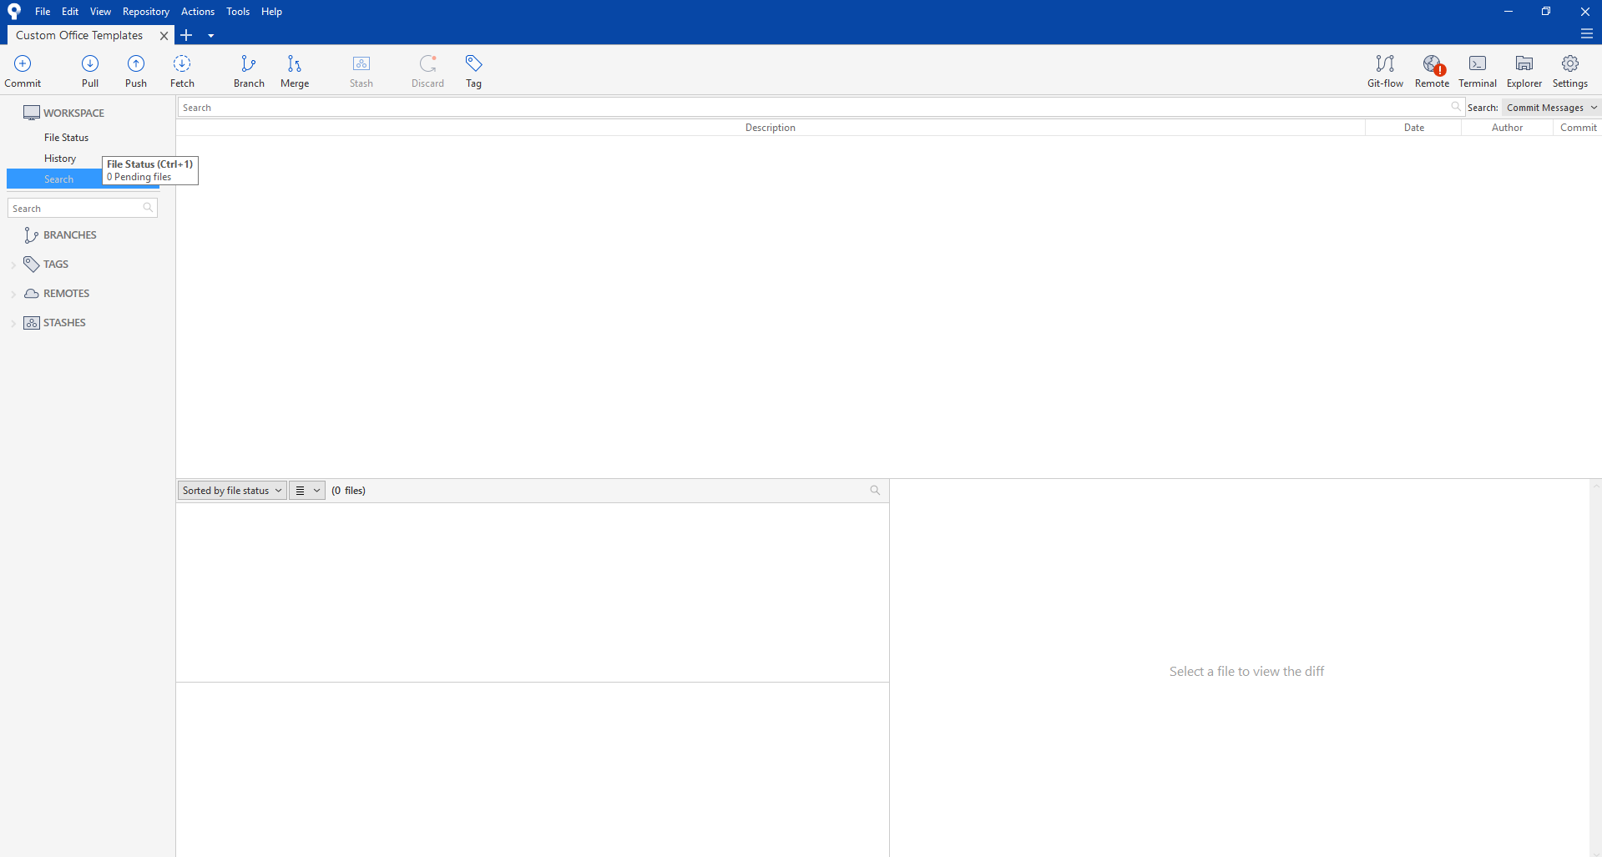Select File Status in the workspace
This screenshot has height=857, width=1602.
[x=66, y=138]
